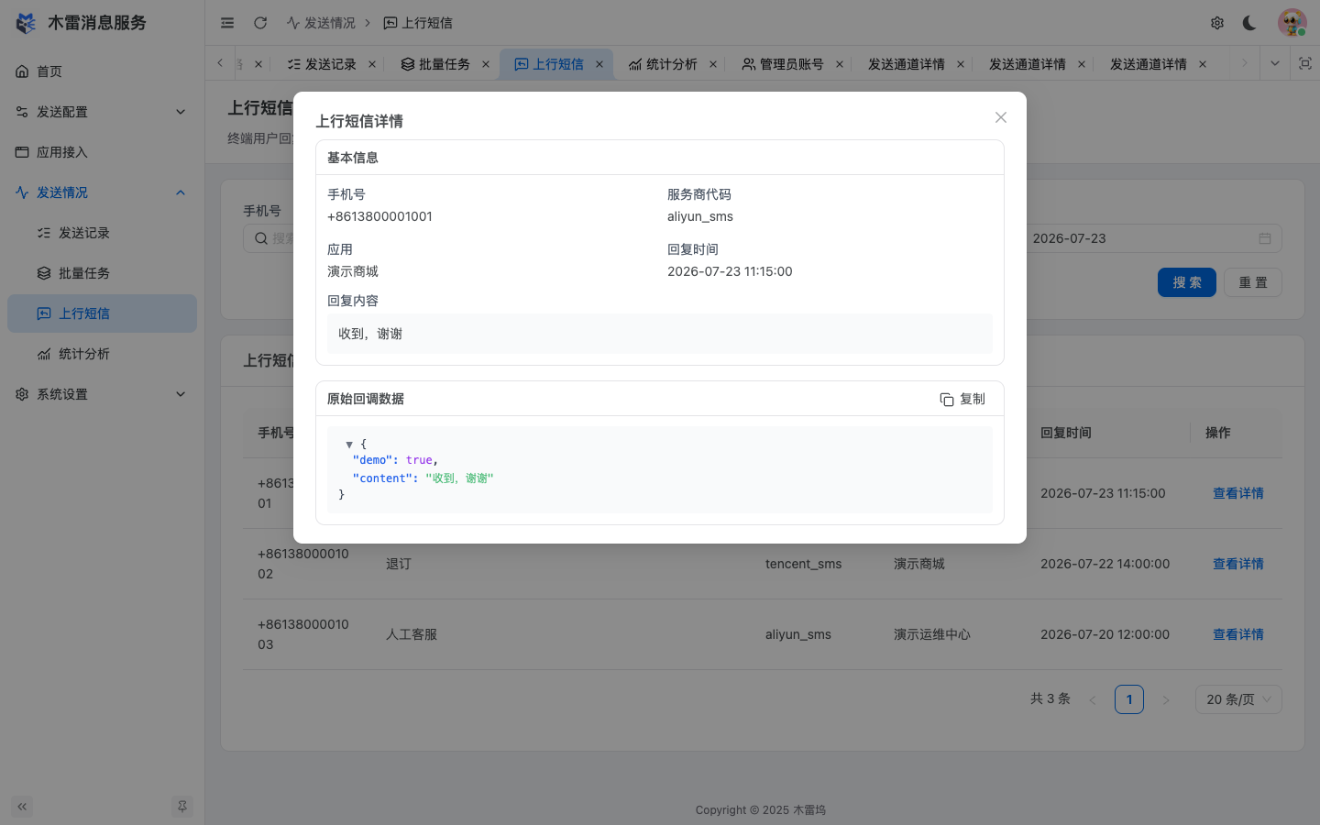Viewport: 1320px width, 825px height.
Task: Toggle the sidebar menu hamburger icon
Action: point(227,23)
